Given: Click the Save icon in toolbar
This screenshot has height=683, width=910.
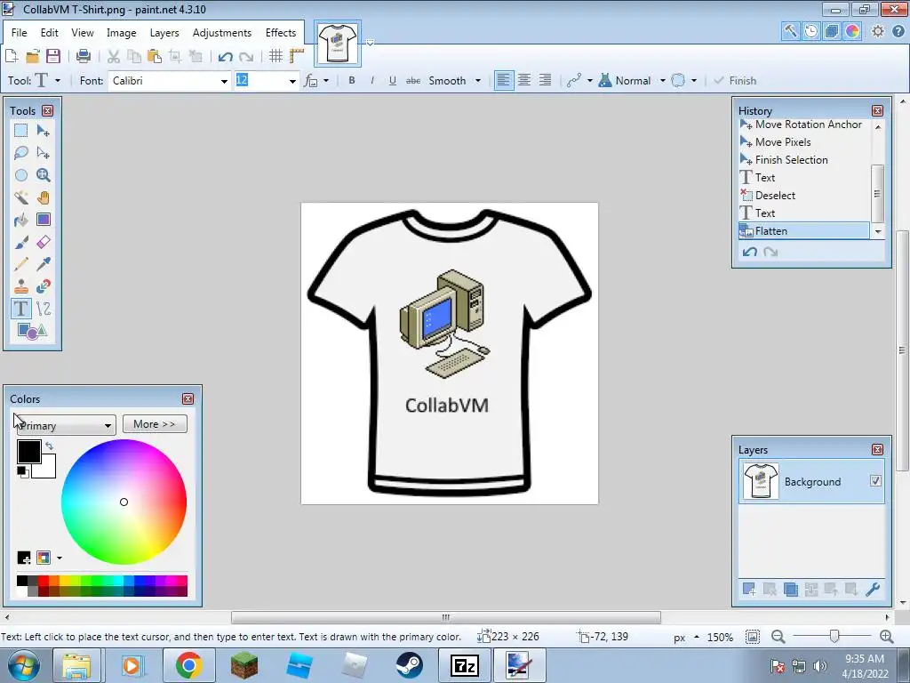Looking at the screenshot, I should (53, 56).
